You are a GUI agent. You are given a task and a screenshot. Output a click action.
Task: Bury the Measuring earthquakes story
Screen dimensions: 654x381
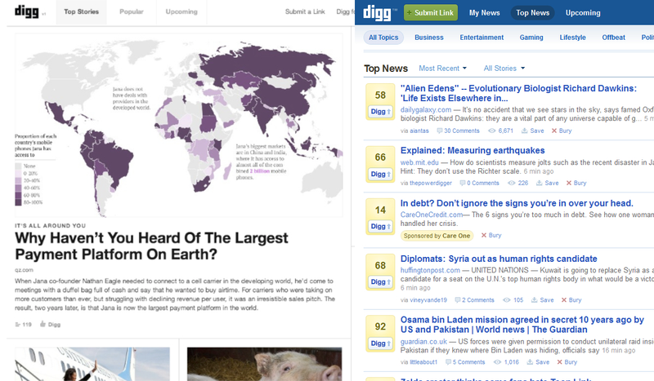click(576, 184)
